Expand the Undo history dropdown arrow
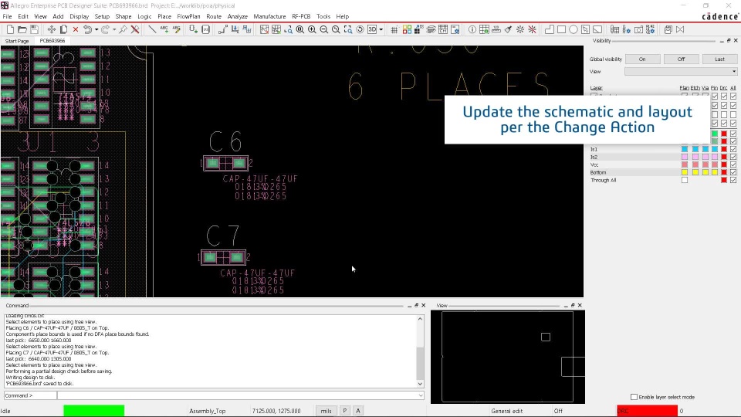The height and width of the screenshot is (417, 741). (96, 29)
